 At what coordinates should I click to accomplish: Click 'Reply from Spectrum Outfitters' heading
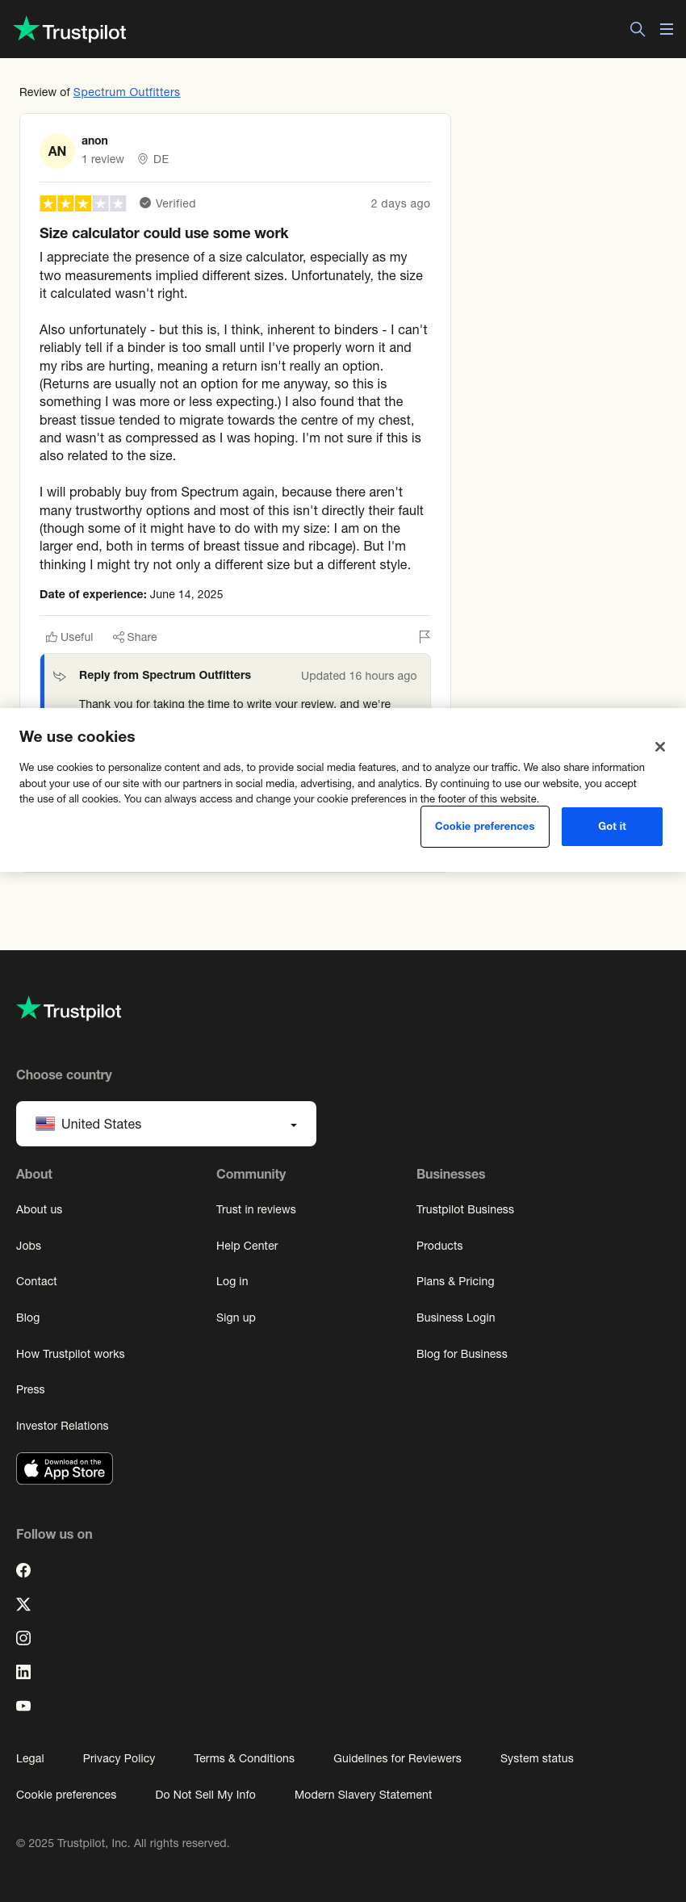165,675
